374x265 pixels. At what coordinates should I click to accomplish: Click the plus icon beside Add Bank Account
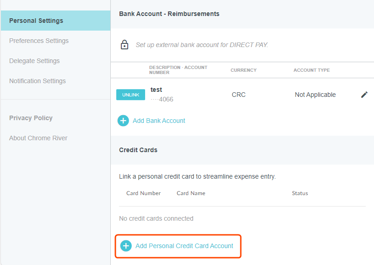point(123,121)
